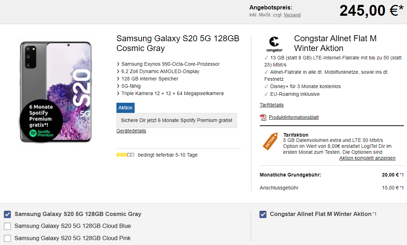Expand with Aktion komplett anzeigen
407x245 pixels.
(367, 158)
